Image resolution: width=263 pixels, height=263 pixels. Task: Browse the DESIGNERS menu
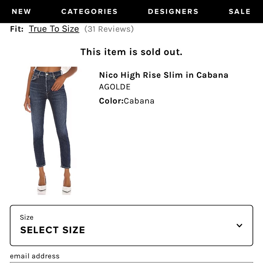[x=173, y=11]
